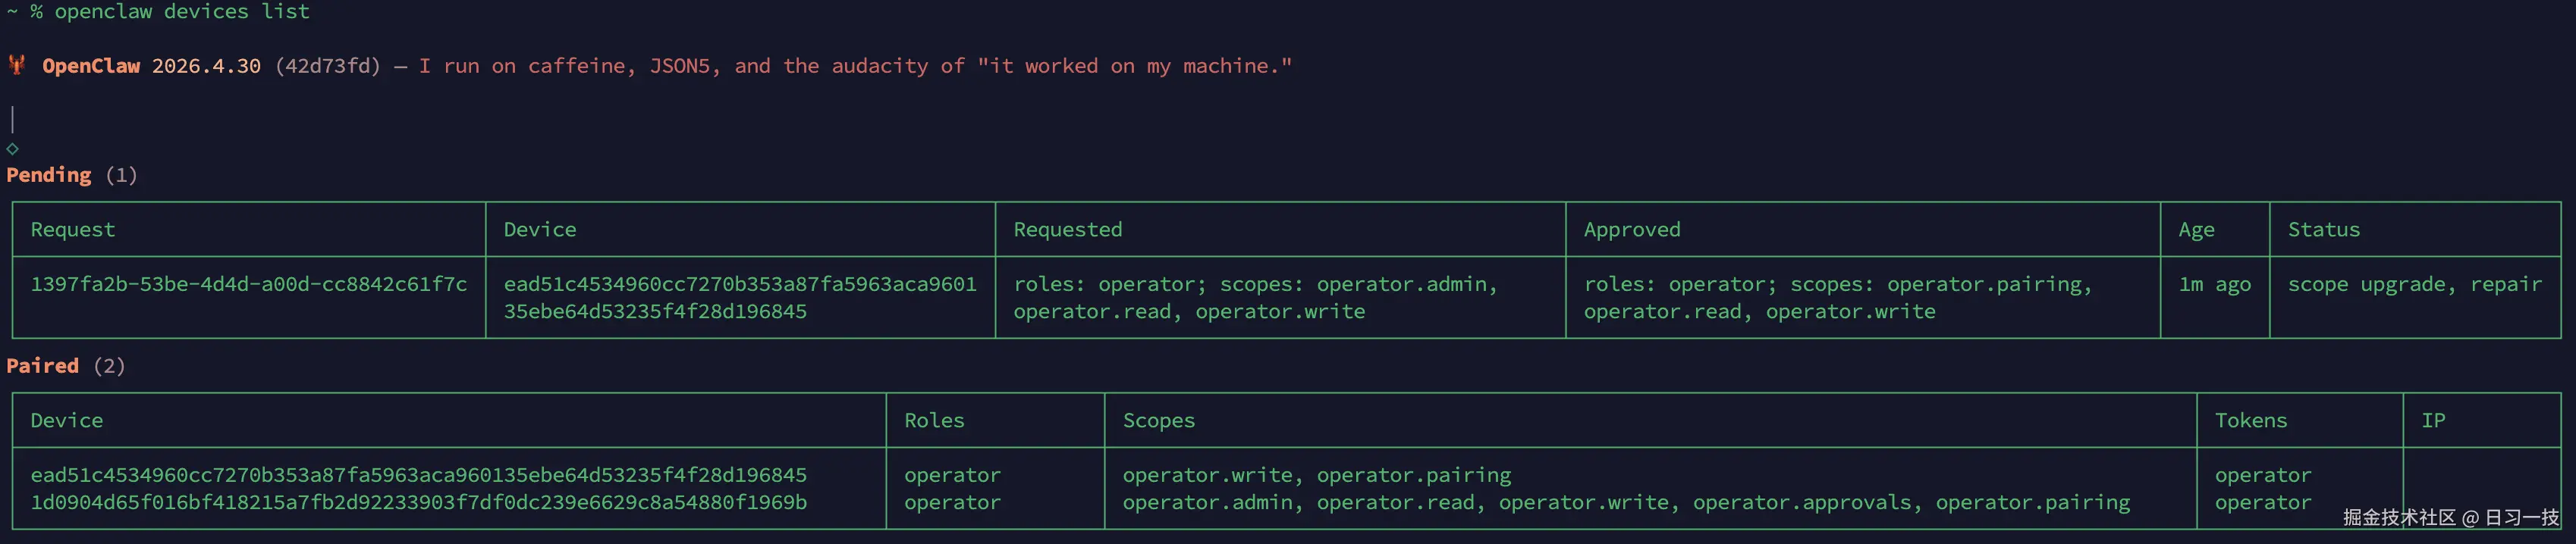The height and width of the screenshot is (544, 2576).
Task: Click the scopes 'operator.write, operator.pairing'
Action: (1317, 475)
